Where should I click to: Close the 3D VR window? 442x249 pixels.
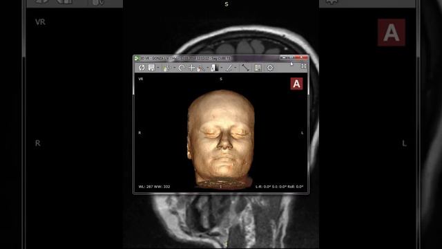click(301, 57)
